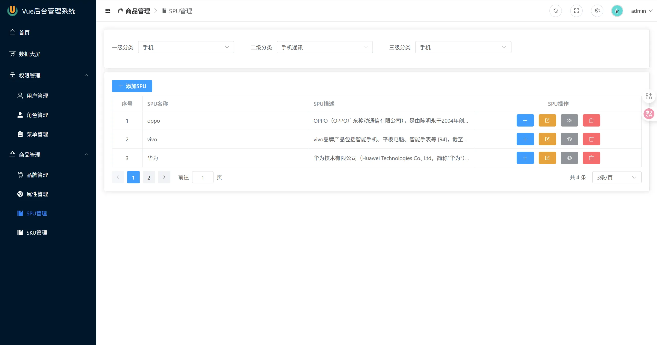Image resolution: width=657 pixels, height=345 pixels.
Task: Go to SKU管理 in sidebar
Action: click(x=37, y=233)
